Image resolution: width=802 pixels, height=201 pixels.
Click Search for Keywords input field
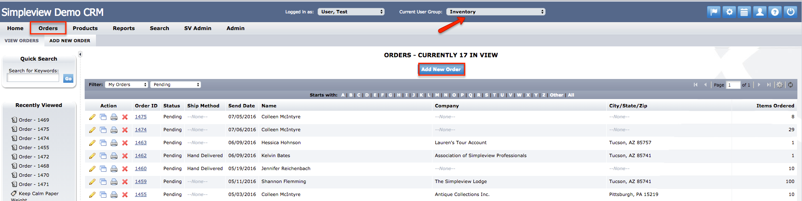pos(33,78)
